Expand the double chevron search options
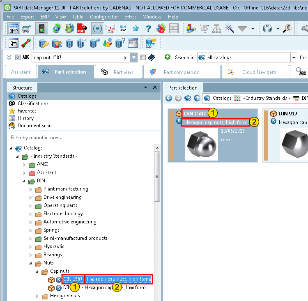This screenshot has height=301, width=308. [9, 57]
